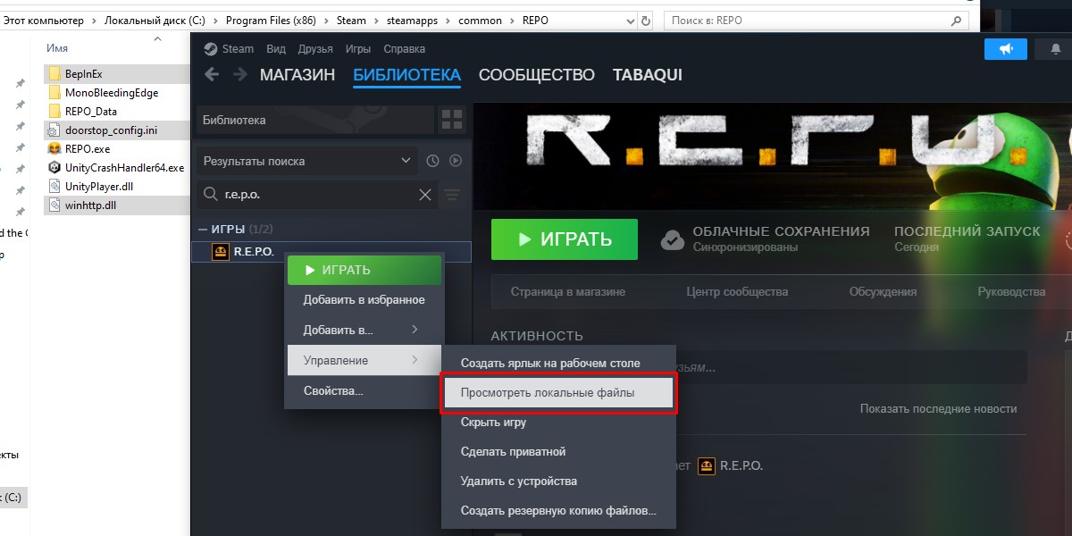Choose Просмотреть локальные файлы

(558, 393)
